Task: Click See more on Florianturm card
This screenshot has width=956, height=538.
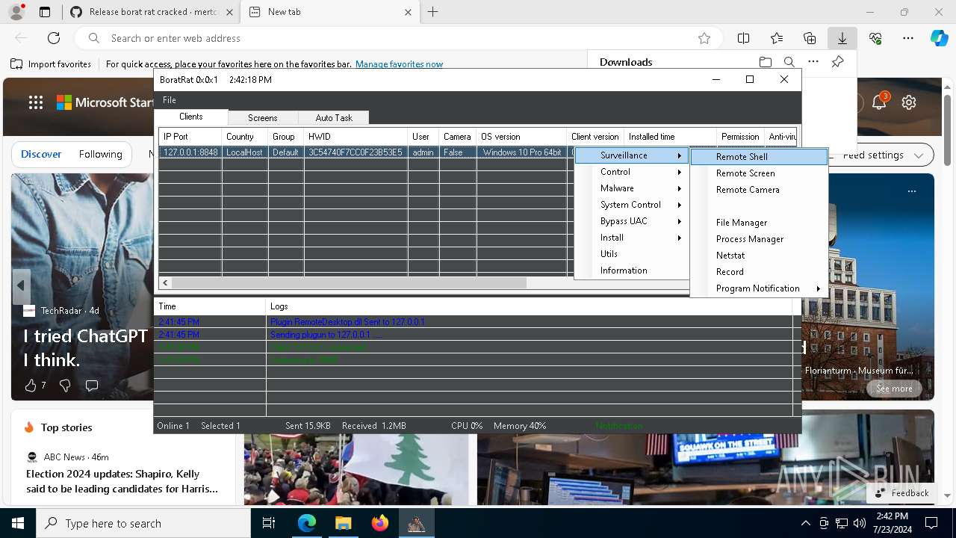Action: click(x=894, y=389)
